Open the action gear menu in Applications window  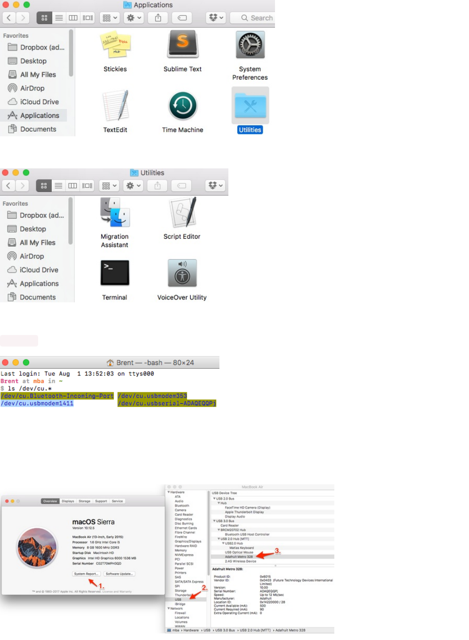tap(134, 18)
